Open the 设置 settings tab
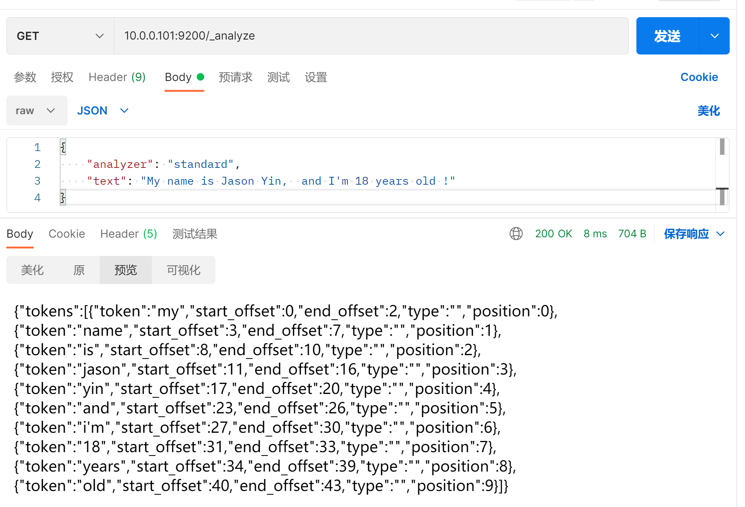The width and height of the screenshot is (745, 507). coord(316,77)
